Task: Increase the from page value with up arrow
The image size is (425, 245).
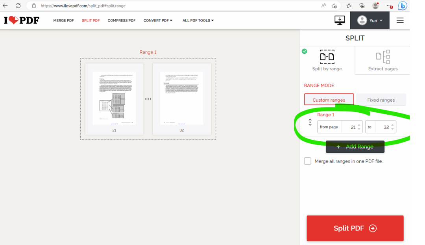Action: [x=359, y=125]
